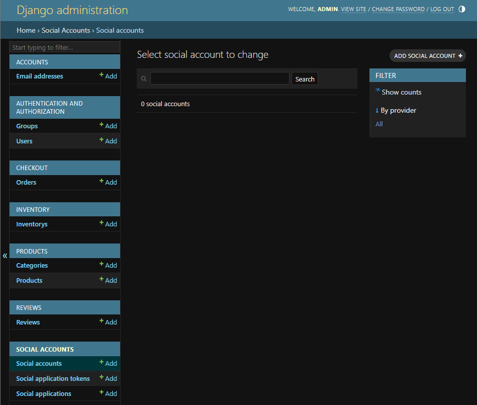477x405 pixels.
Task: Click Add next to Orders
Action: 108,182
